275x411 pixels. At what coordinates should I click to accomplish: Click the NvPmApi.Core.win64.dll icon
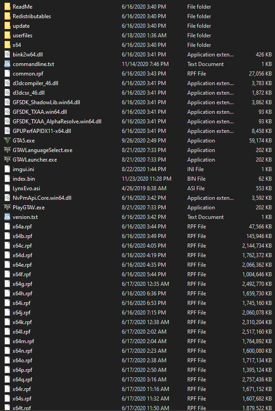click(7, 198)
